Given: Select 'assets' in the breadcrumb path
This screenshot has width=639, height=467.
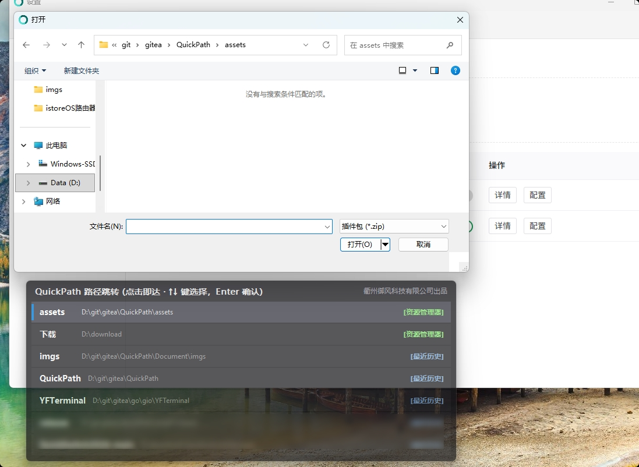Looking at the screenshot, I should tap(235, 45).
